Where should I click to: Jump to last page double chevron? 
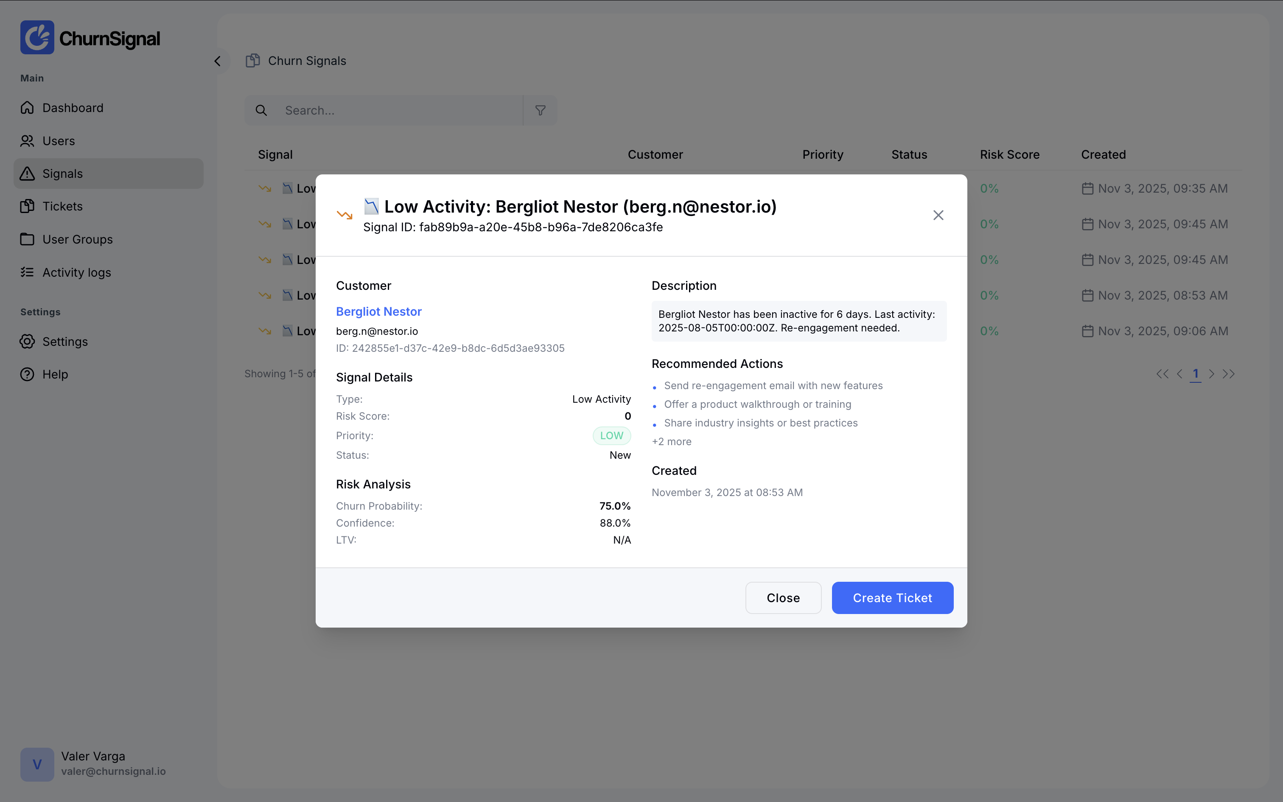pyautogui.click(x=1228, y=374)
